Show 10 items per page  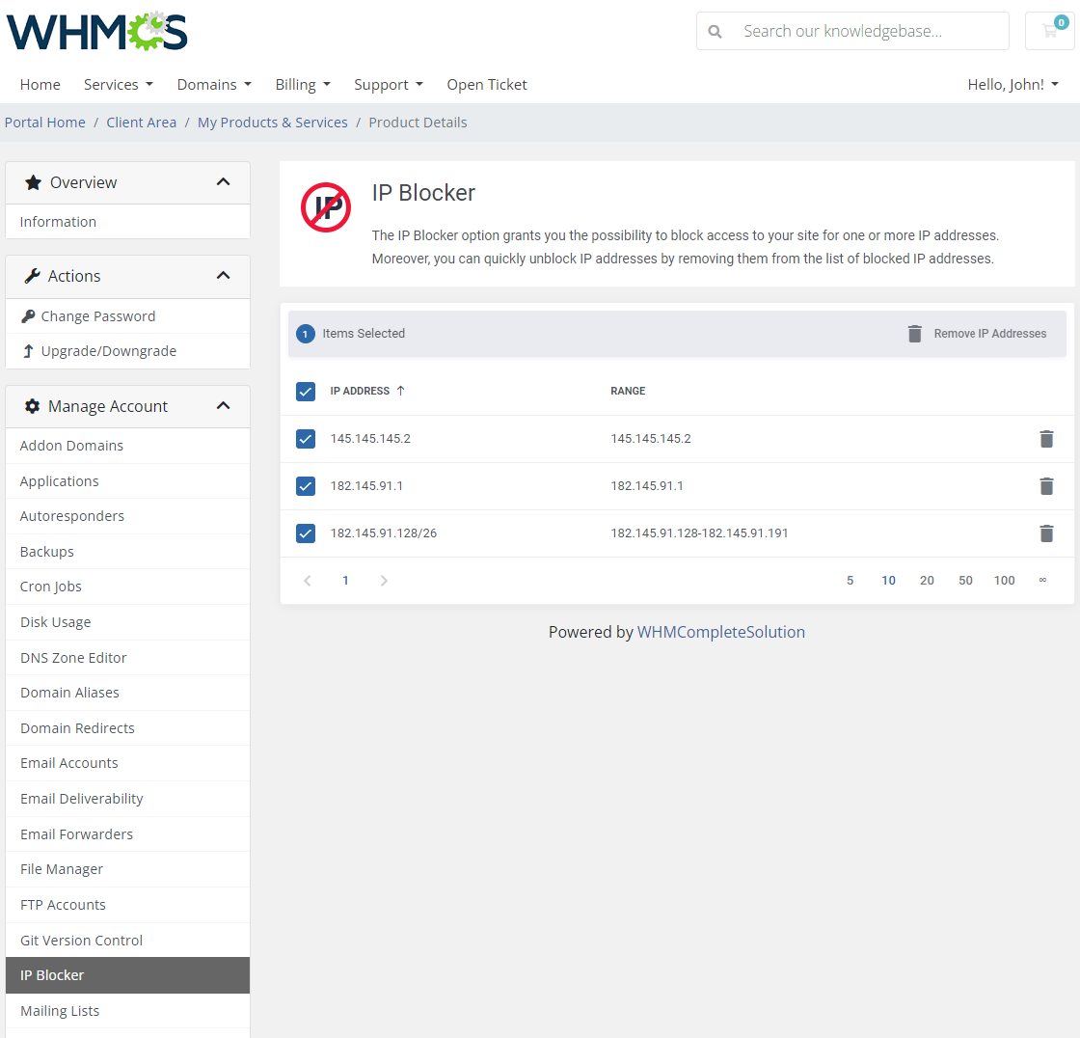pos(888,581)
